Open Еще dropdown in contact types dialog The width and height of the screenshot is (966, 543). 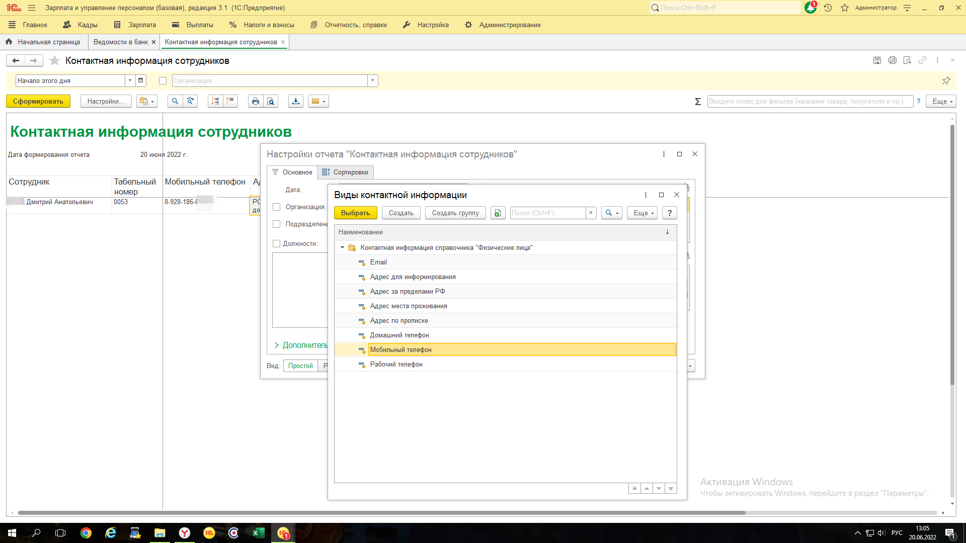tap(642, 213)
